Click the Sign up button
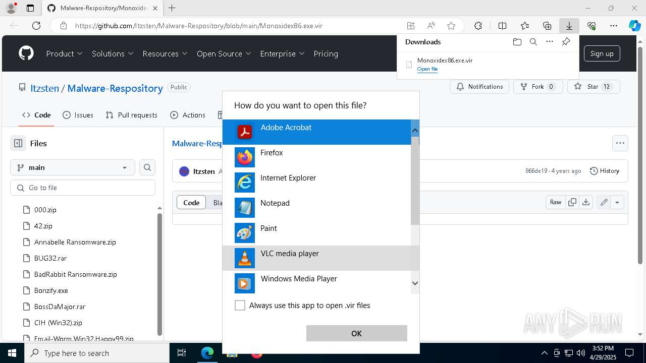The image size is (646, 363). coord(602,53)
